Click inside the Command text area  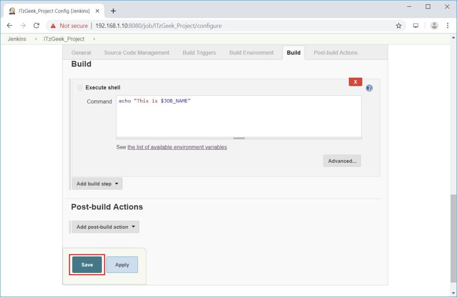coord(239,116)
